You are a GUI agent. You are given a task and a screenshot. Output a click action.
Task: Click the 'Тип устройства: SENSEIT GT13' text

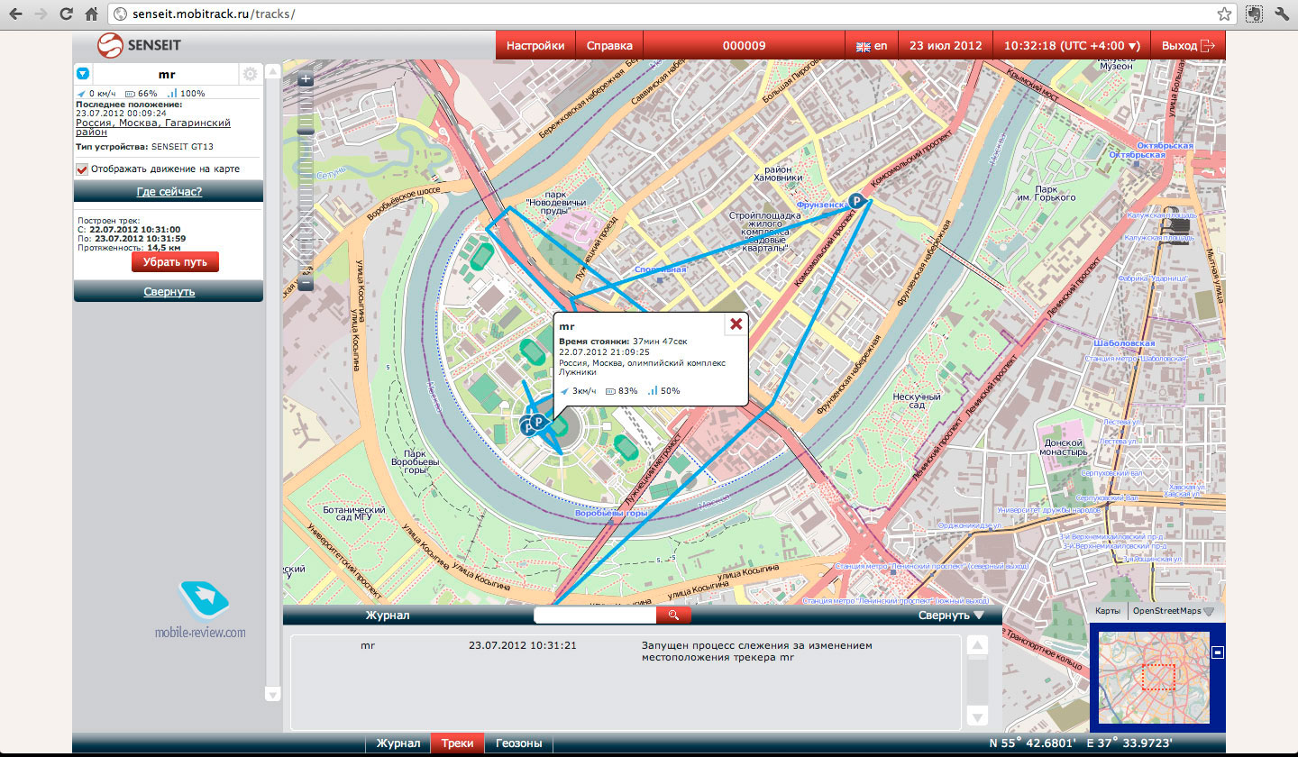pos(144,146)
